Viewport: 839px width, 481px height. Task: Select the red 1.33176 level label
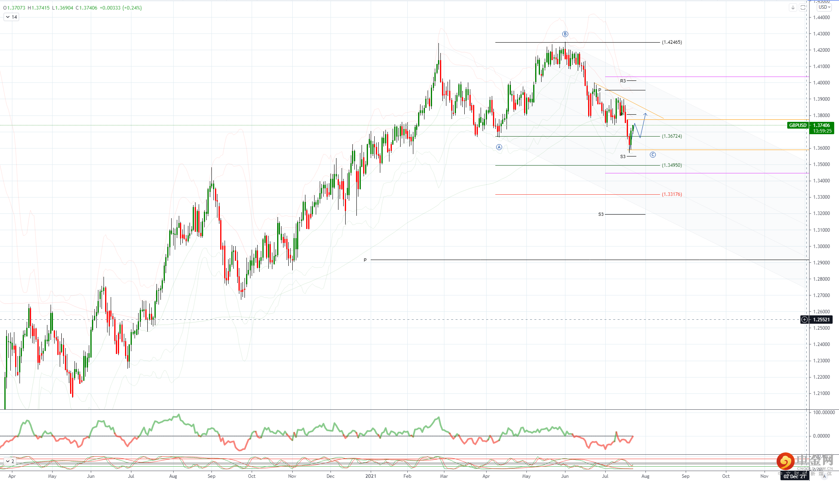pyautogui.click(x=672, y=194)
